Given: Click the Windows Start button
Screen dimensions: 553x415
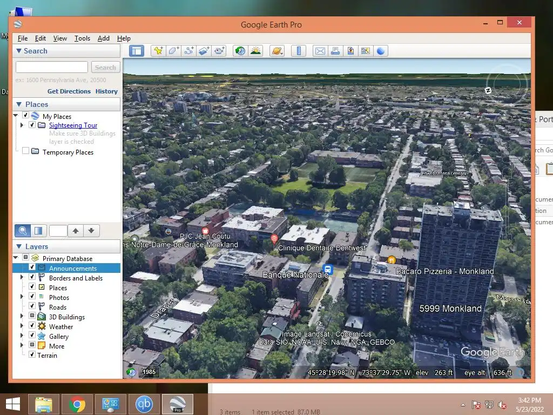Looking at the screenshot, I should [x=13, y=404].
